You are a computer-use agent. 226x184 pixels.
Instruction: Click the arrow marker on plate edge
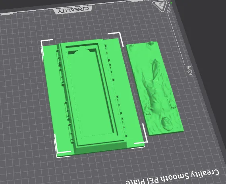coord(189,70)
